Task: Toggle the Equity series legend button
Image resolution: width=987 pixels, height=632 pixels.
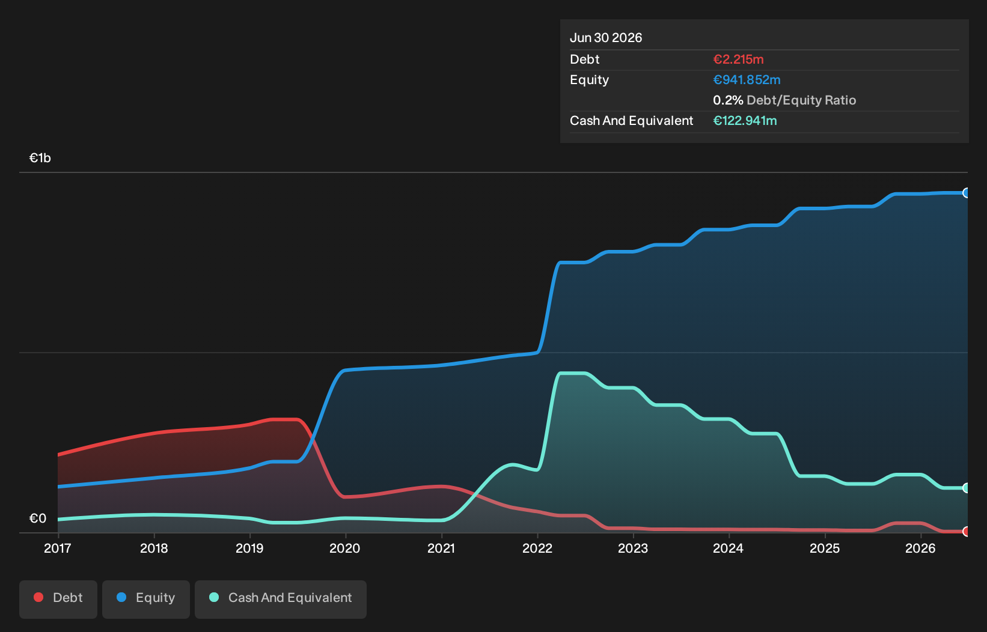Action: pyautogui.click(x=146, y=599)
